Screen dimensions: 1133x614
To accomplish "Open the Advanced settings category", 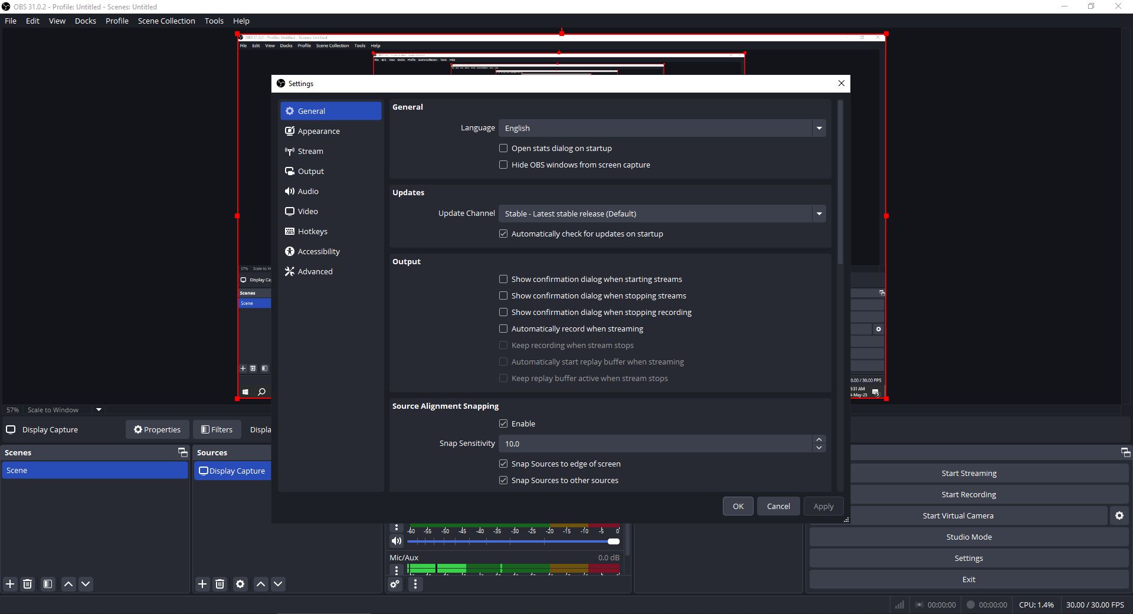I will tap(330, 271).
